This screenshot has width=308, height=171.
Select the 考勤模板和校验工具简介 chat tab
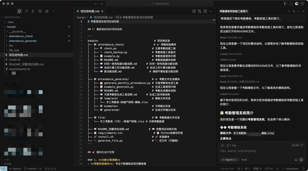click(x=234, y=11)
